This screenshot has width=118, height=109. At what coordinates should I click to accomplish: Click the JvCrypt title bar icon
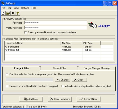coord(3,3)
